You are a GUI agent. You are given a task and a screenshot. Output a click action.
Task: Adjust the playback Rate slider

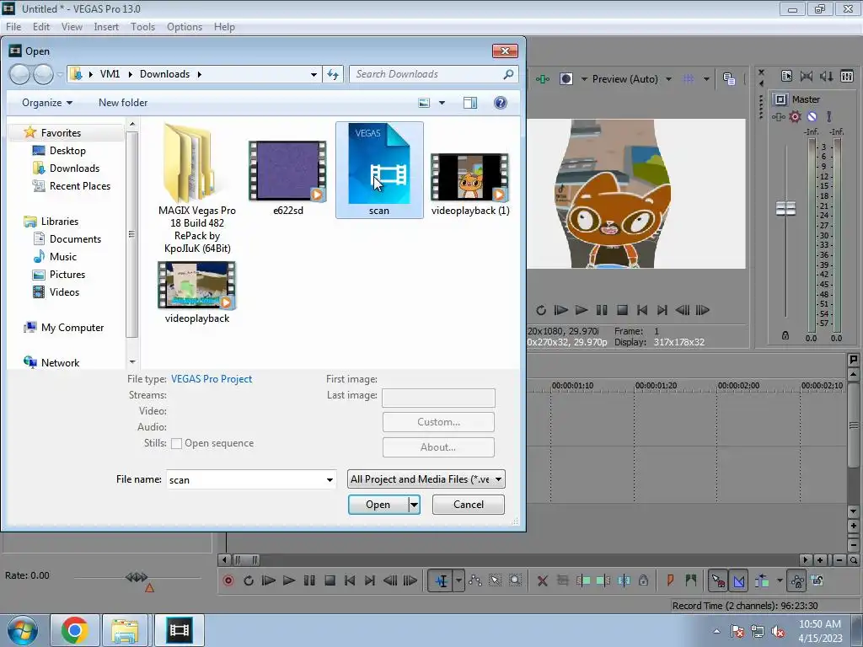click(x=136, y=577)
